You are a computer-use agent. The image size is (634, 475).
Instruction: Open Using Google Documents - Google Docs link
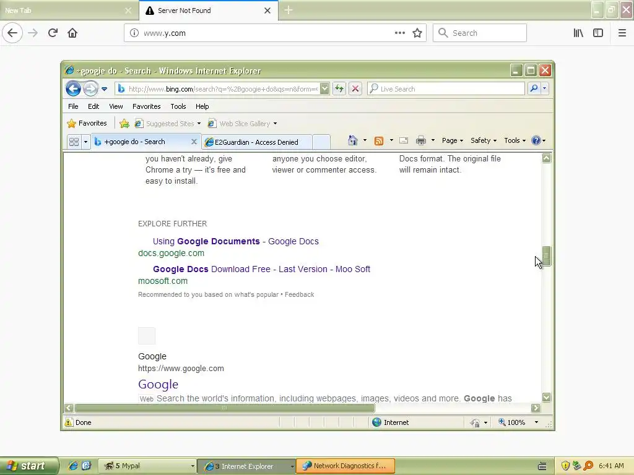pos(236,242)
